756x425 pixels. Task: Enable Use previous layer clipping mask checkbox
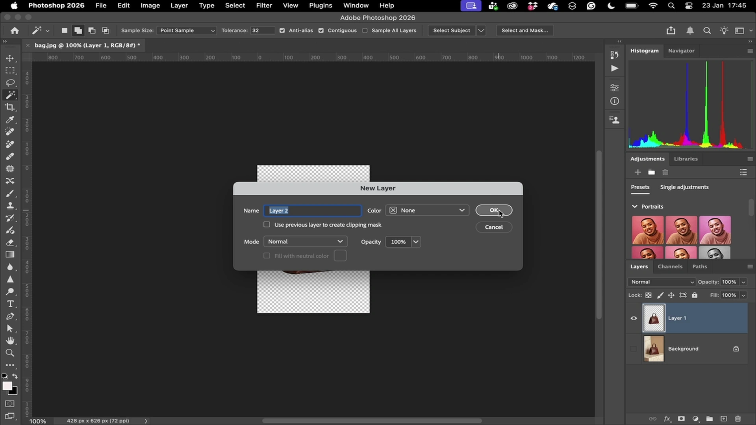pos(267,224)
